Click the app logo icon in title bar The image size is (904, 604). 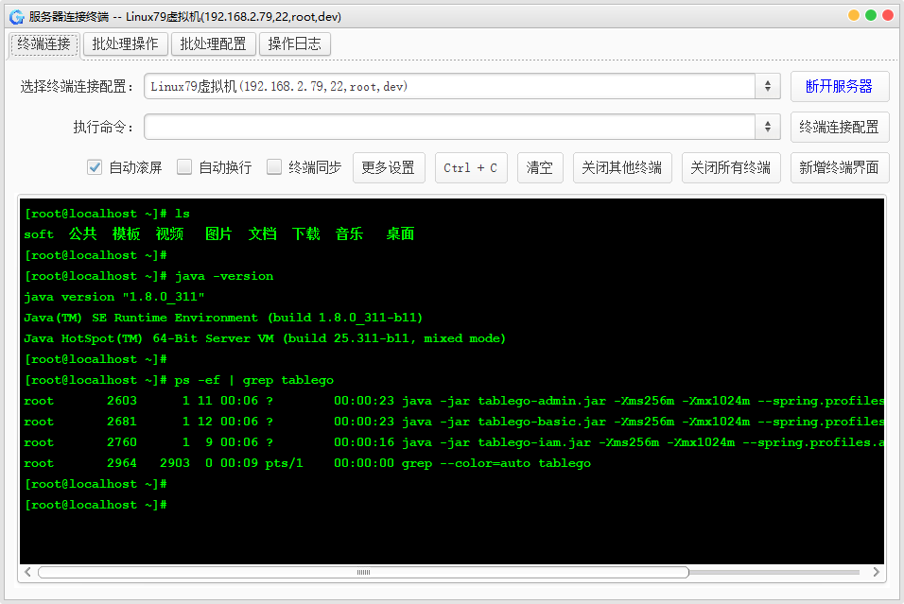pyautogui.click(x=17, y=17)
